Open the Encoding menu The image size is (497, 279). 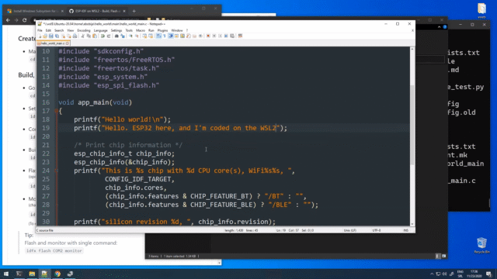click(84, 30)
